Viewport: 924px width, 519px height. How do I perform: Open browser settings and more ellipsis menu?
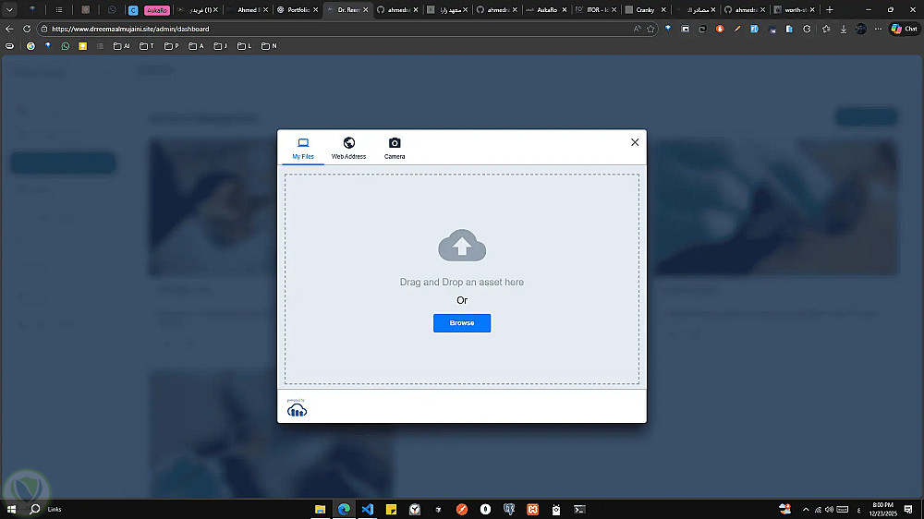pos(878,29)
